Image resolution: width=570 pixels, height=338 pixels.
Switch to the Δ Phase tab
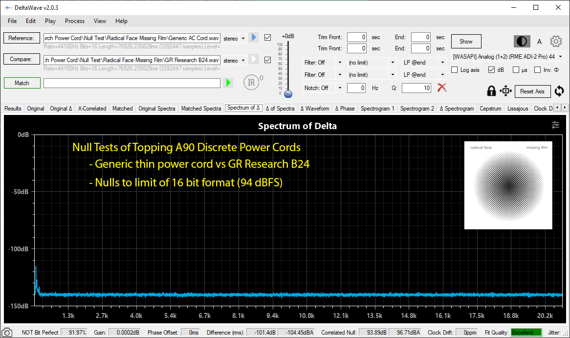345,109
